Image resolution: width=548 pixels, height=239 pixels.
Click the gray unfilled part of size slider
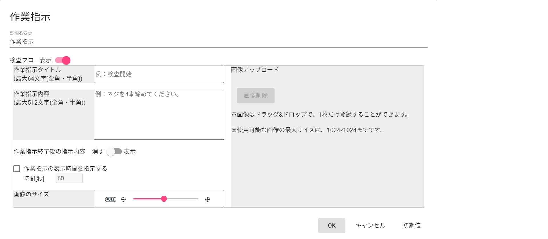coord(183,199)
